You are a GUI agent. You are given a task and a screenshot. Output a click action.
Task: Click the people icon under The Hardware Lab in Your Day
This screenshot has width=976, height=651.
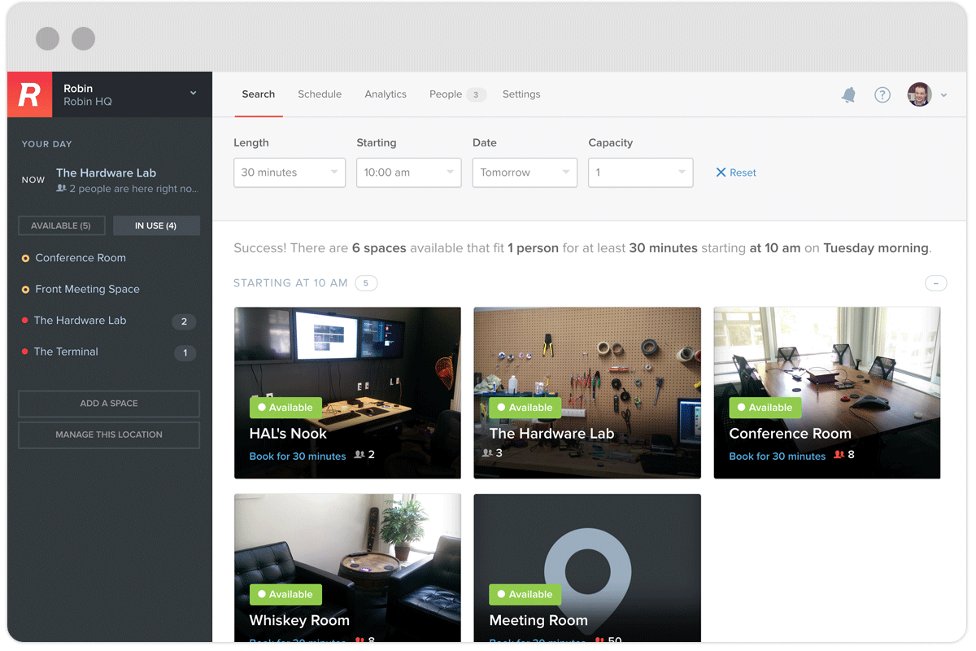pos(61,189)
